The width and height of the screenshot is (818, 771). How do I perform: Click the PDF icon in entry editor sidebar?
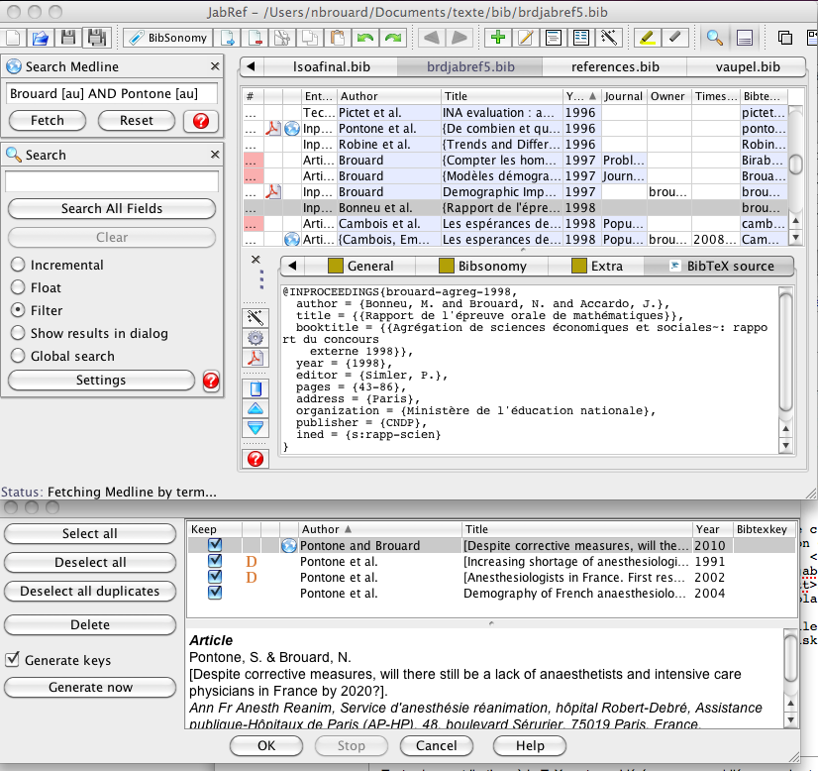256,358
